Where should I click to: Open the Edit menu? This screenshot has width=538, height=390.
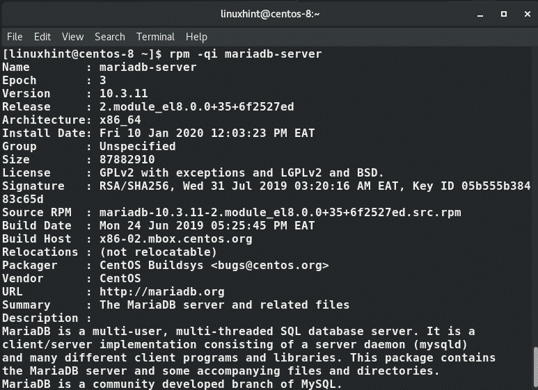pos(42,37)
